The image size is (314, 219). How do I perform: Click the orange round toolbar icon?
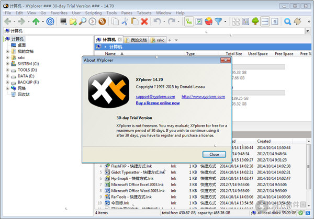[x=102, y=21]
